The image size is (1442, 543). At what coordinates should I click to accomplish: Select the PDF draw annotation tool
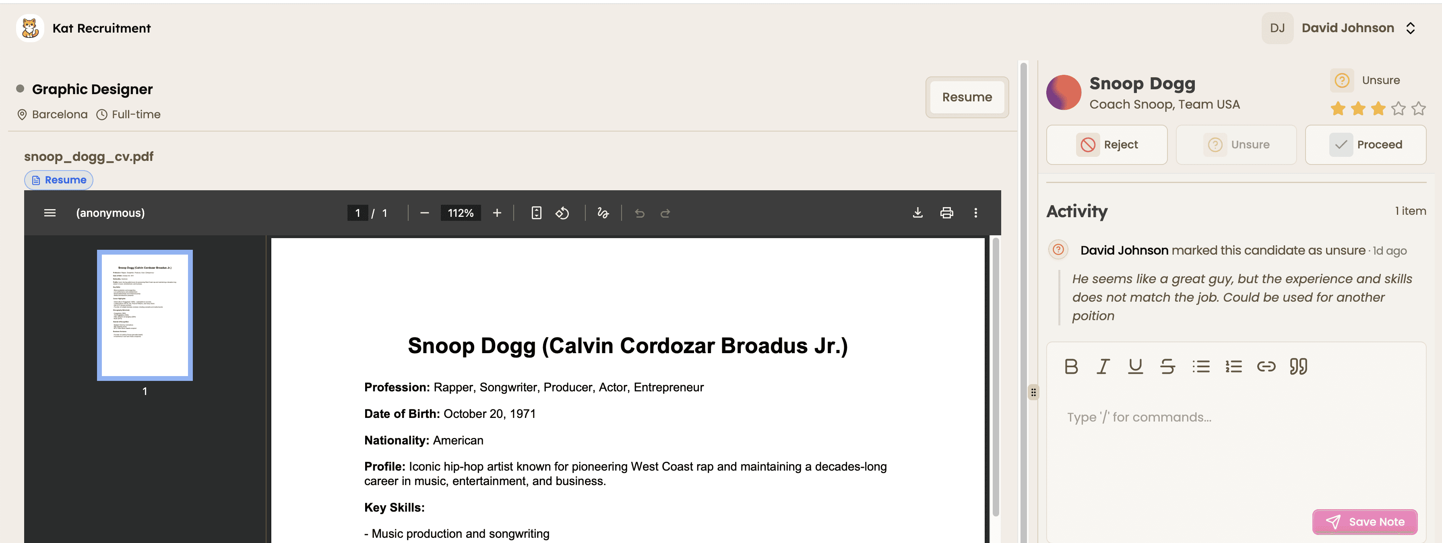pyautogui.click(x=603, y=213)
